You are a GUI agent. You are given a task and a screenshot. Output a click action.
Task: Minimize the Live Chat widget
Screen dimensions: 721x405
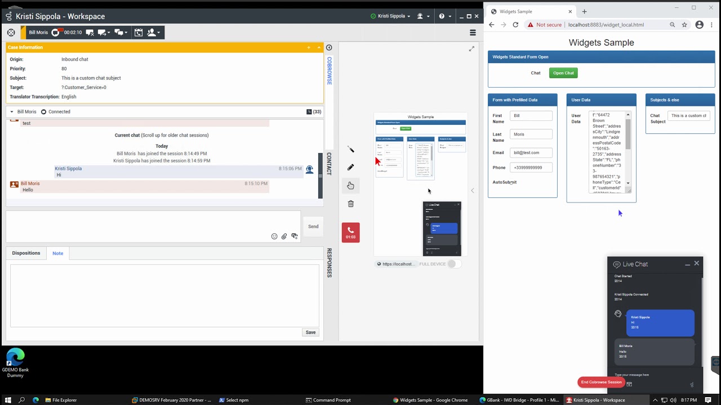[x=687, y=264]
